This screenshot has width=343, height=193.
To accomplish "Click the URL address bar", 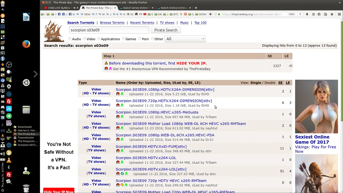I will coord(252,14).
